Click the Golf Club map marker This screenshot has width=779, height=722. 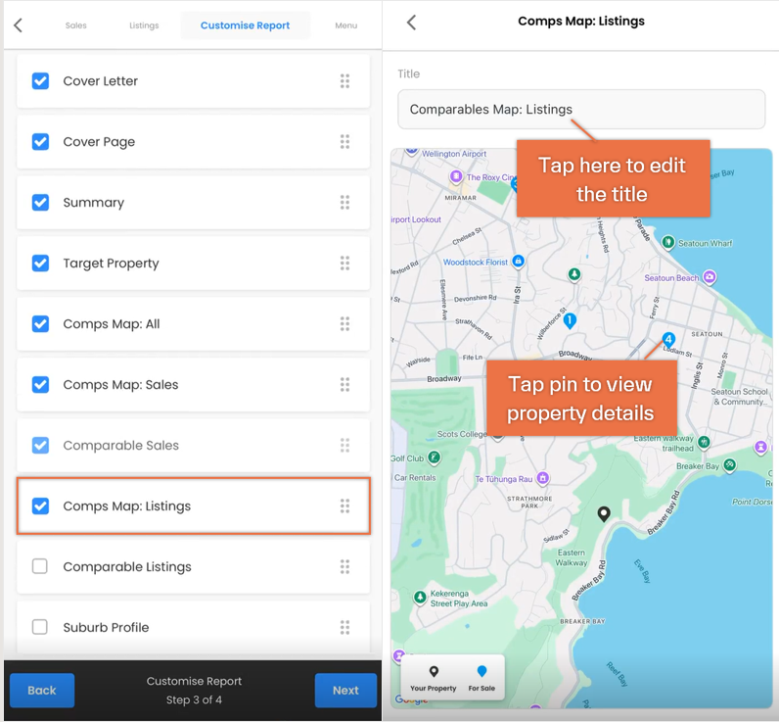(435, 457)
